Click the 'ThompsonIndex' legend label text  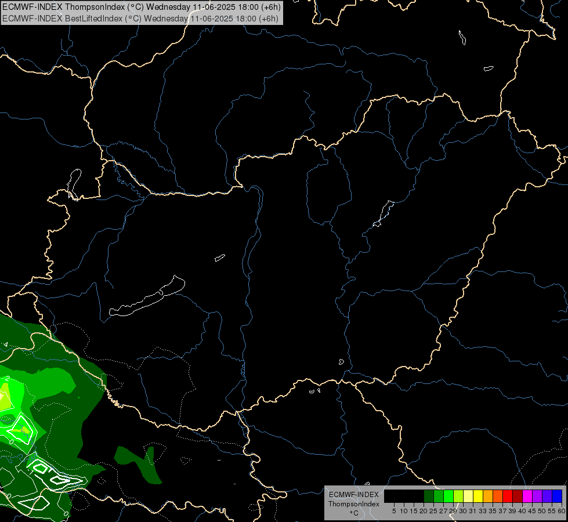point(354,504)
